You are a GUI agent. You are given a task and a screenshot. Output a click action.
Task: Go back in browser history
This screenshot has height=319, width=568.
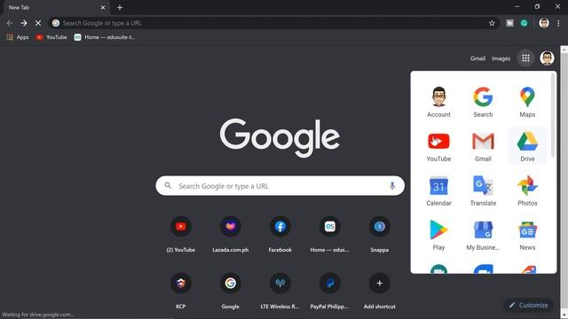[x=10, y=23]
